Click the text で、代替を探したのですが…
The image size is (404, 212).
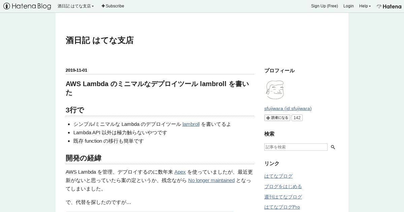[x=98, y=202]
